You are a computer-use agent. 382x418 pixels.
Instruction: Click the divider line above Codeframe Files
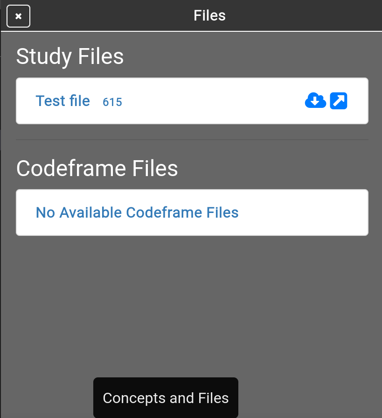click(x=192, y=140)
